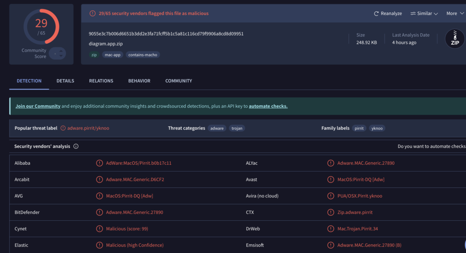Open the More dropdown menu
The width and height of the screenshot is (466, 253).
click(455, 14)
